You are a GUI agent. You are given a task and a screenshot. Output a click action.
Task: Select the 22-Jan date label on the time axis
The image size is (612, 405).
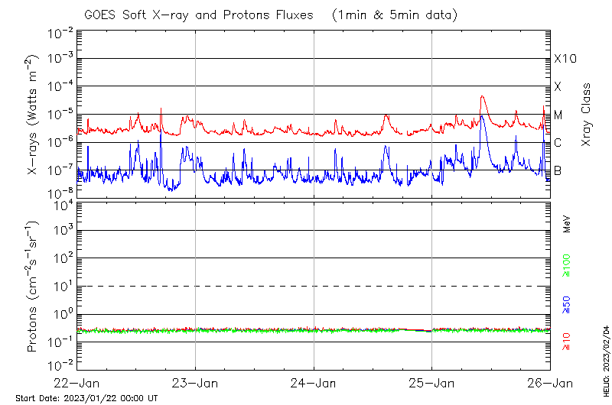pos(76,384)
